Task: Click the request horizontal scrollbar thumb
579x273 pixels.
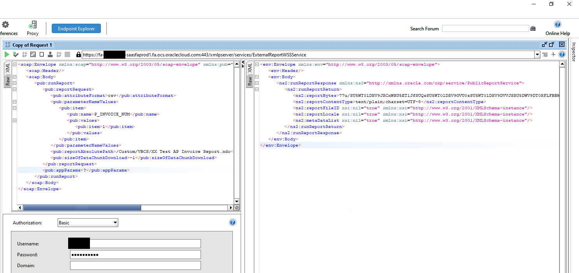Action: (x=82, y=208)
